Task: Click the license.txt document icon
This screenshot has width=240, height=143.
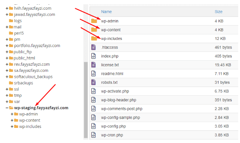Action: 93,65
